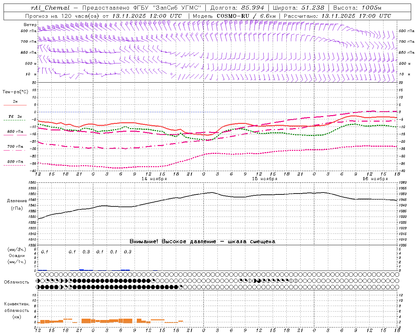Click the 14 ноября date label
This screenshot has height=333, width=416.
[154, 179]
